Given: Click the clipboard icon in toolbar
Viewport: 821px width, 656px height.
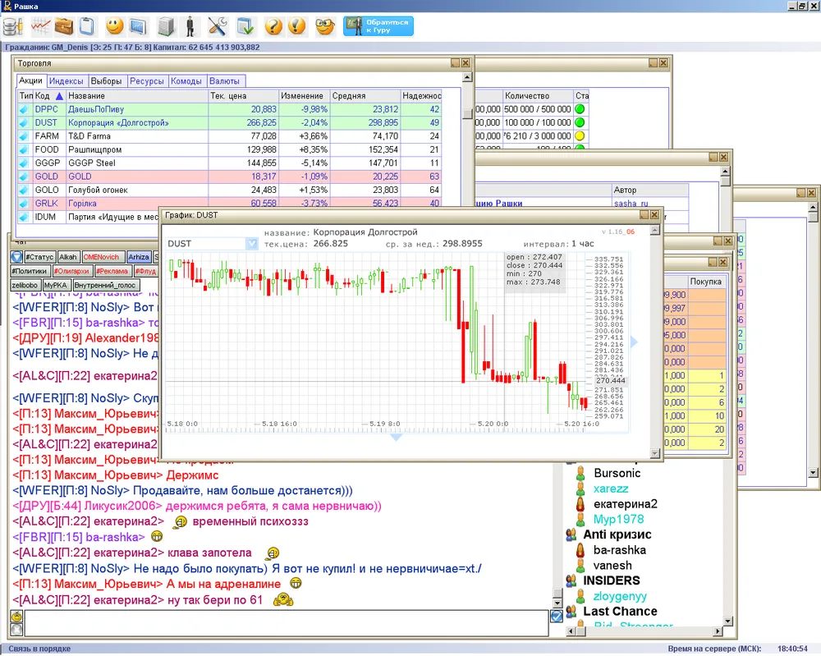Looking at the screenshot, I should 87,26.
